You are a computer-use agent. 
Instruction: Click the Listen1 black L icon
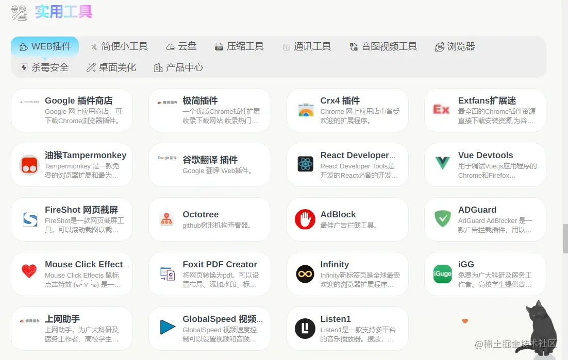point(305,329)
